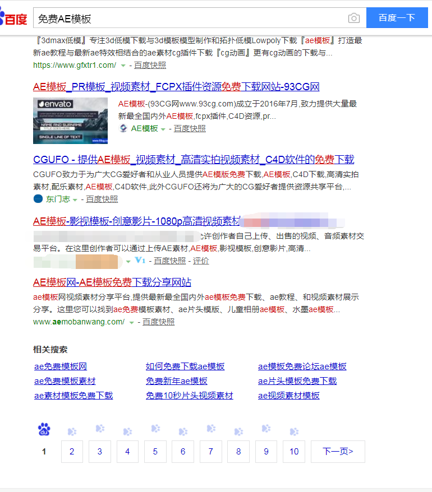The image size is (432, 492).
Task: Expand the dropdown arrow after green AE模板
Action: click(x=163, y=129)
